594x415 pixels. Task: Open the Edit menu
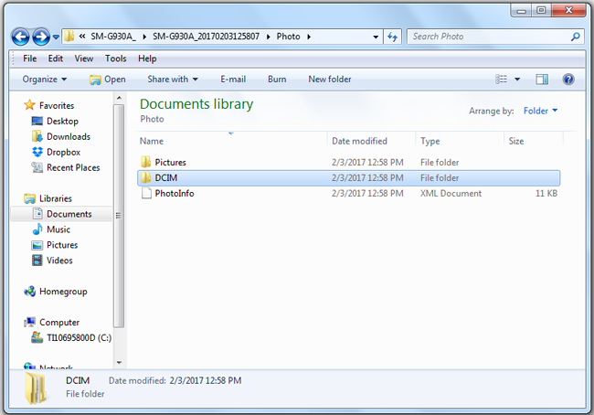56,59
